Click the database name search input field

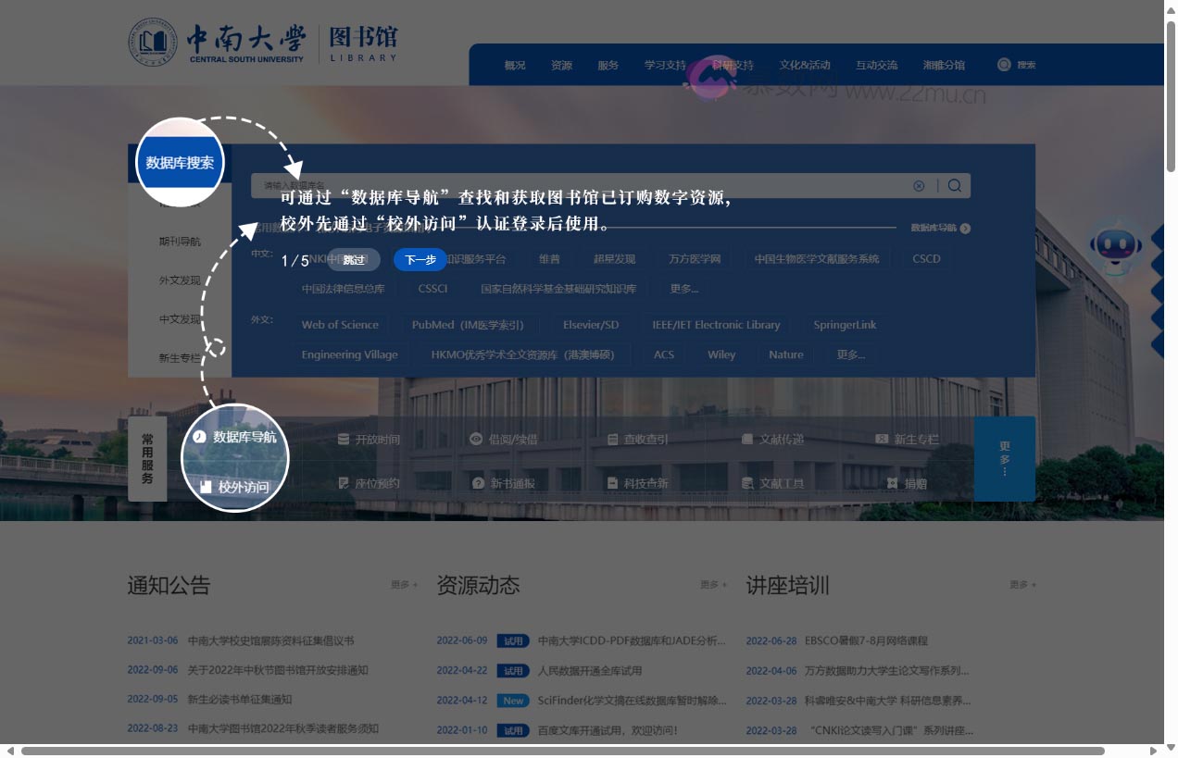point(556,185)
